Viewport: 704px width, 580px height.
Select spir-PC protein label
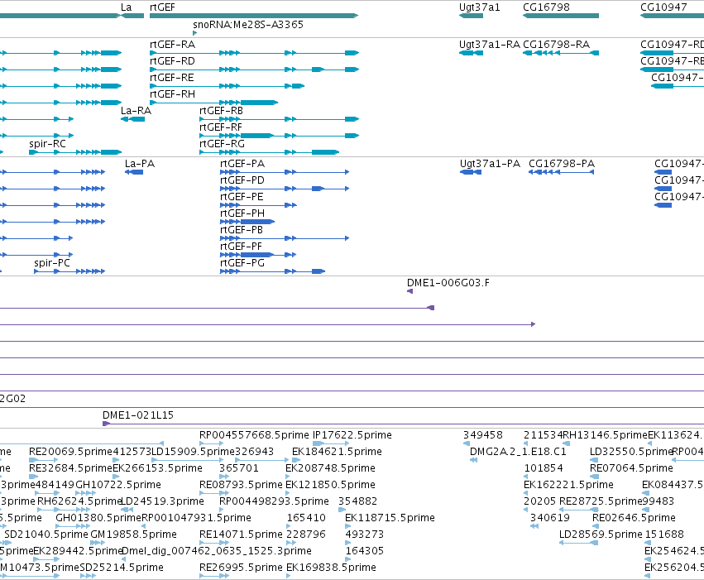pos(52,263)
